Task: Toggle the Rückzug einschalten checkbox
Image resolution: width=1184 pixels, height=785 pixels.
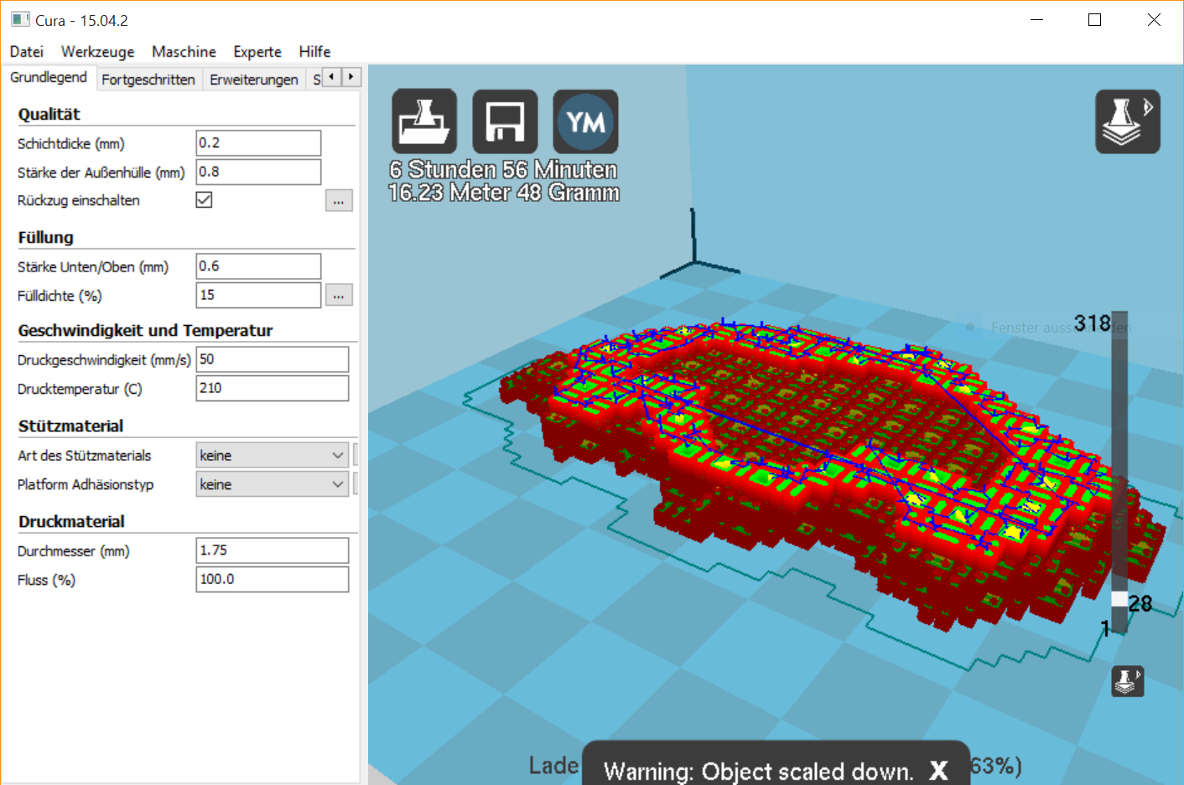Action: click(x=204, y=199)
